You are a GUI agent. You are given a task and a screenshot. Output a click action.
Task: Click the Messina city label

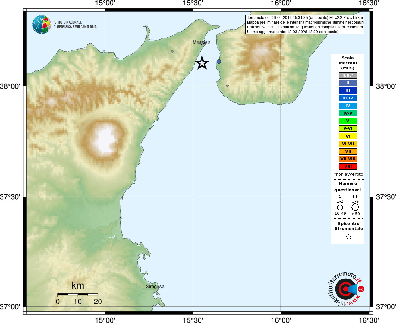[x=201, y=42]
